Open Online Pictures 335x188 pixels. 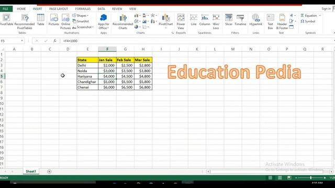(65, 21)
